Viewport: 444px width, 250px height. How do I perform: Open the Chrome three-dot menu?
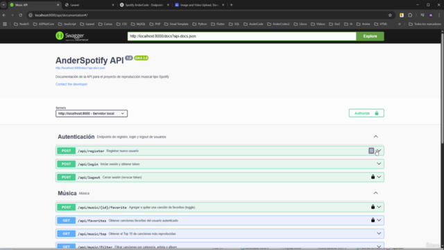439,15
